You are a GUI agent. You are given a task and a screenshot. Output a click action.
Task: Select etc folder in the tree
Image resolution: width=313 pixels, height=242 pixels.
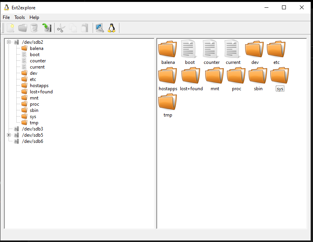(33, 79)
